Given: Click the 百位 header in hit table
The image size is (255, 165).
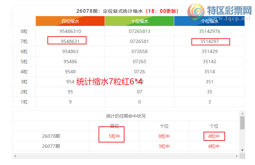Looking at the screenshot, I should 114,126.
